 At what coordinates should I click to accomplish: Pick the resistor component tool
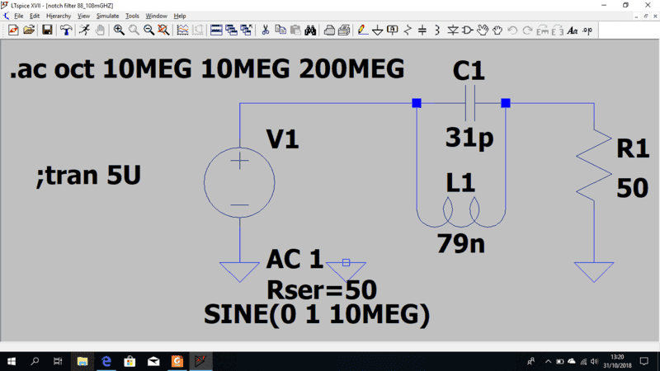pyautogui.click(x=408, y=31)
